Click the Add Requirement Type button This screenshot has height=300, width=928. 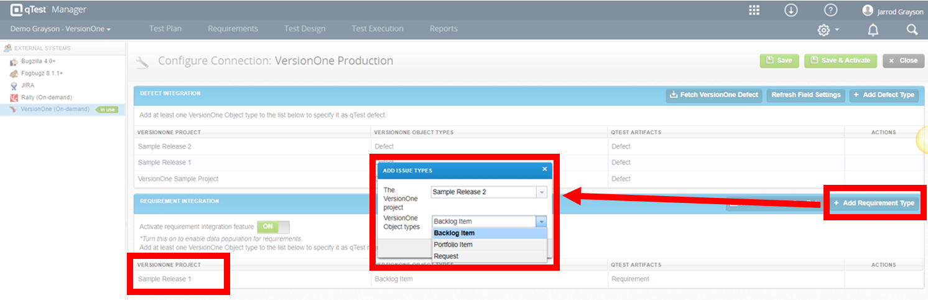coord(874,203)
